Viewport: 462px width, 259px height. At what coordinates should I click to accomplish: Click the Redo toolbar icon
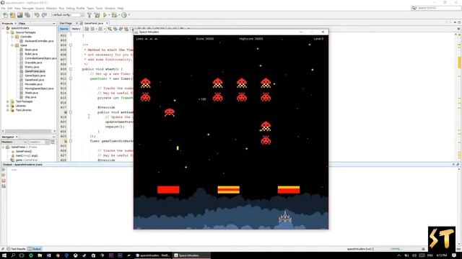tap(44, 15)
